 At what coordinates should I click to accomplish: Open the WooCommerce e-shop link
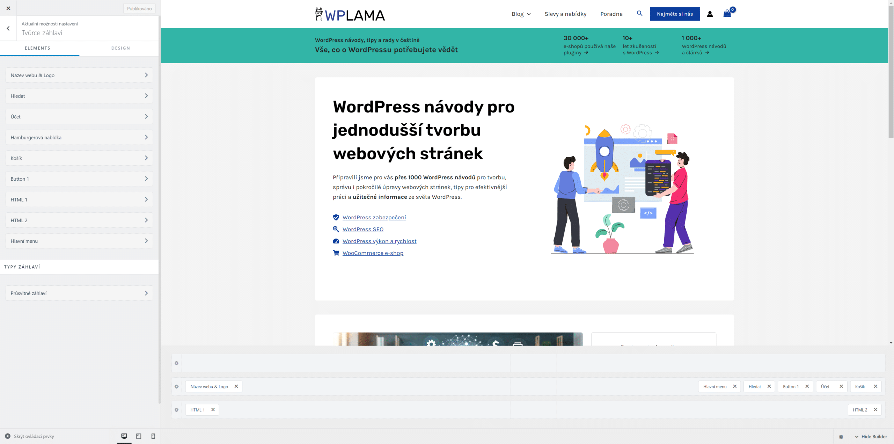(373, 253)
